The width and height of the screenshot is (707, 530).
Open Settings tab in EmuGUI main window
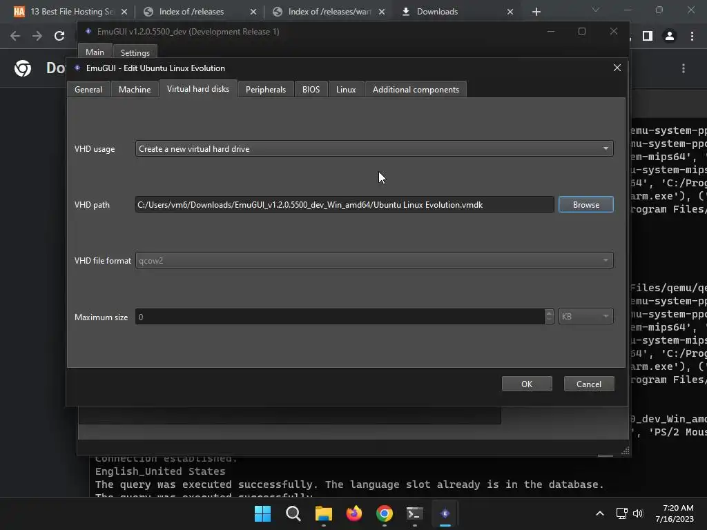point(135,52)
